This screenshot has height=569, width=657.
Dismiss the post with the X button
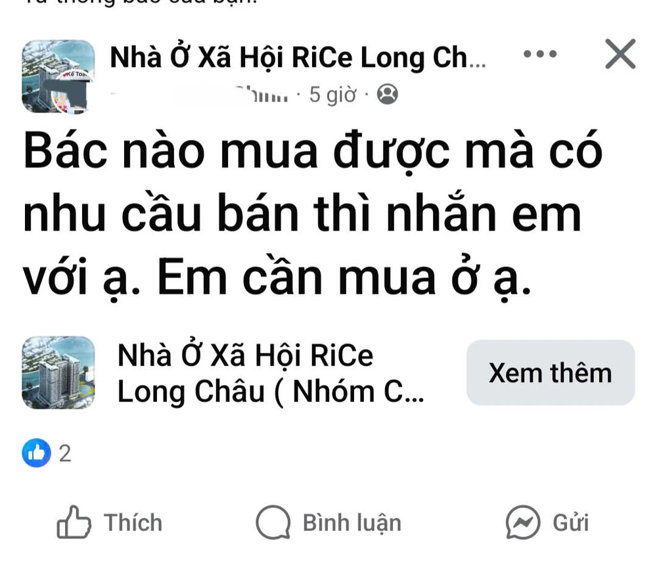[x=620, y=55]
